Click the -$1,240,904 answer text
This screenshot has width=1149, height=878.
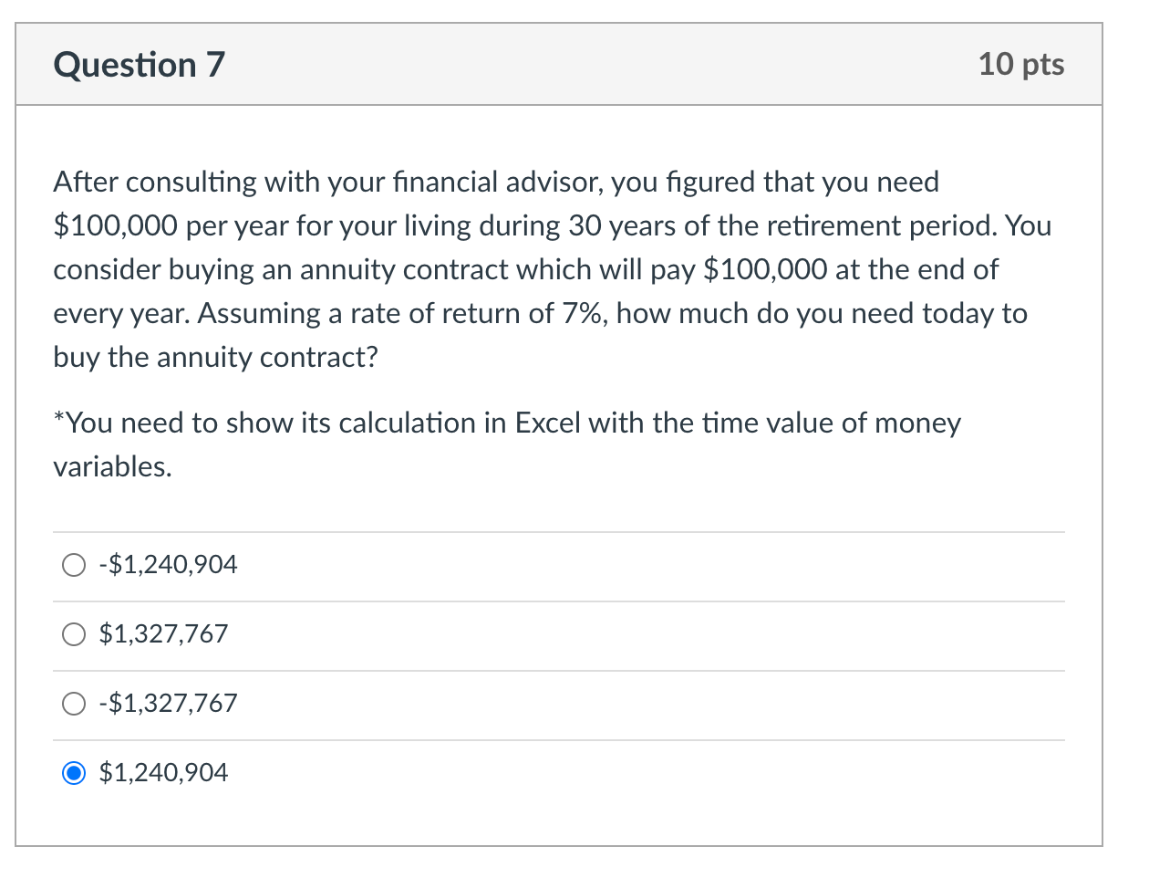167,564
